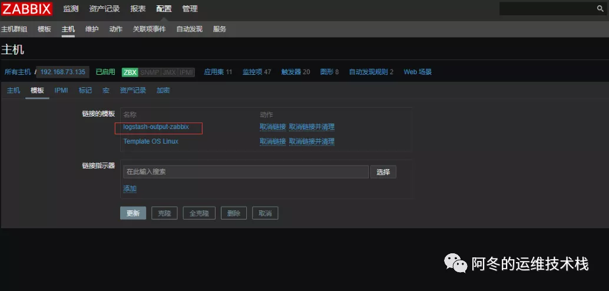Screen dimensions: 609x291
Task: Click the JMX availability badge
Action: pos(170,72)
